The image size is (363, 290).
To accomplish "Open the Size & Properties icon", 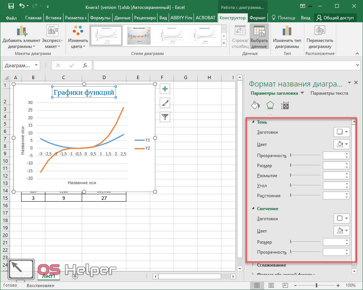I will click(285, 105).
